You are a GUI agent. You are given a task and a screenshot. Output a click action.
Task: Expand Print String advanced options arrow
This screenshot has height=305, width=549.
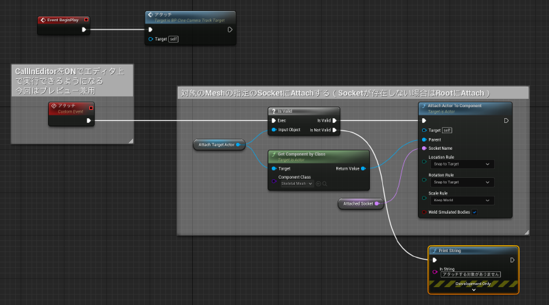click(474, 290)
